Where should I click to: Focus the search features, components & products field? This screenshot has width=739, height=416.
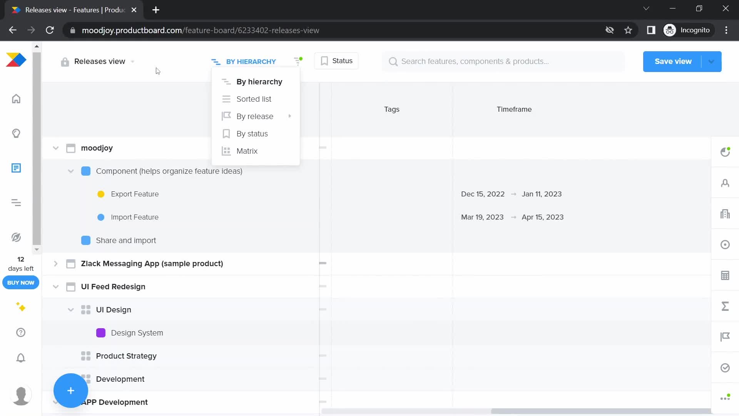[503, 62]
